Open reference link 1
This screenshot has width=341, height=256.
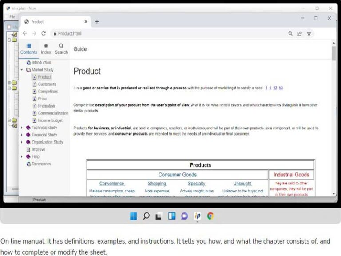click(266, 88)
